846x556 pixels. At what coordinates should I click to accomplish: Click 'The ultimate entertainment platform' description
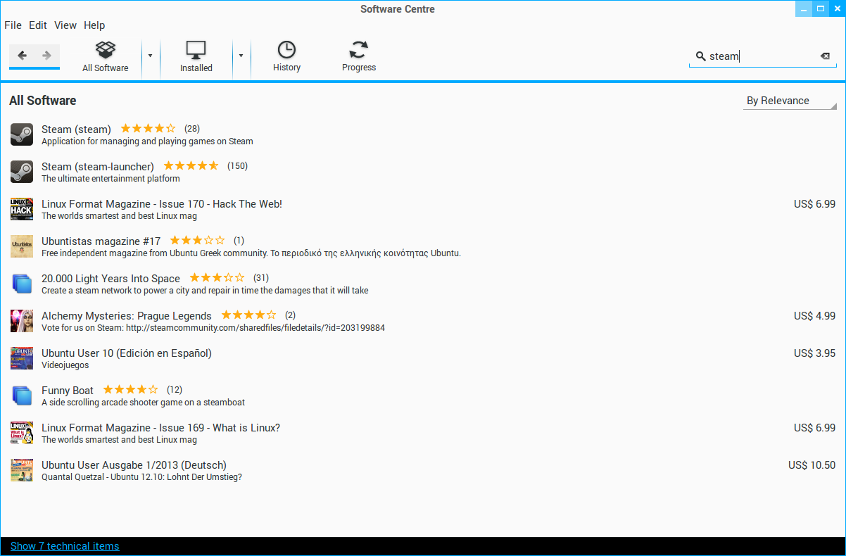(x=111, y=179)
